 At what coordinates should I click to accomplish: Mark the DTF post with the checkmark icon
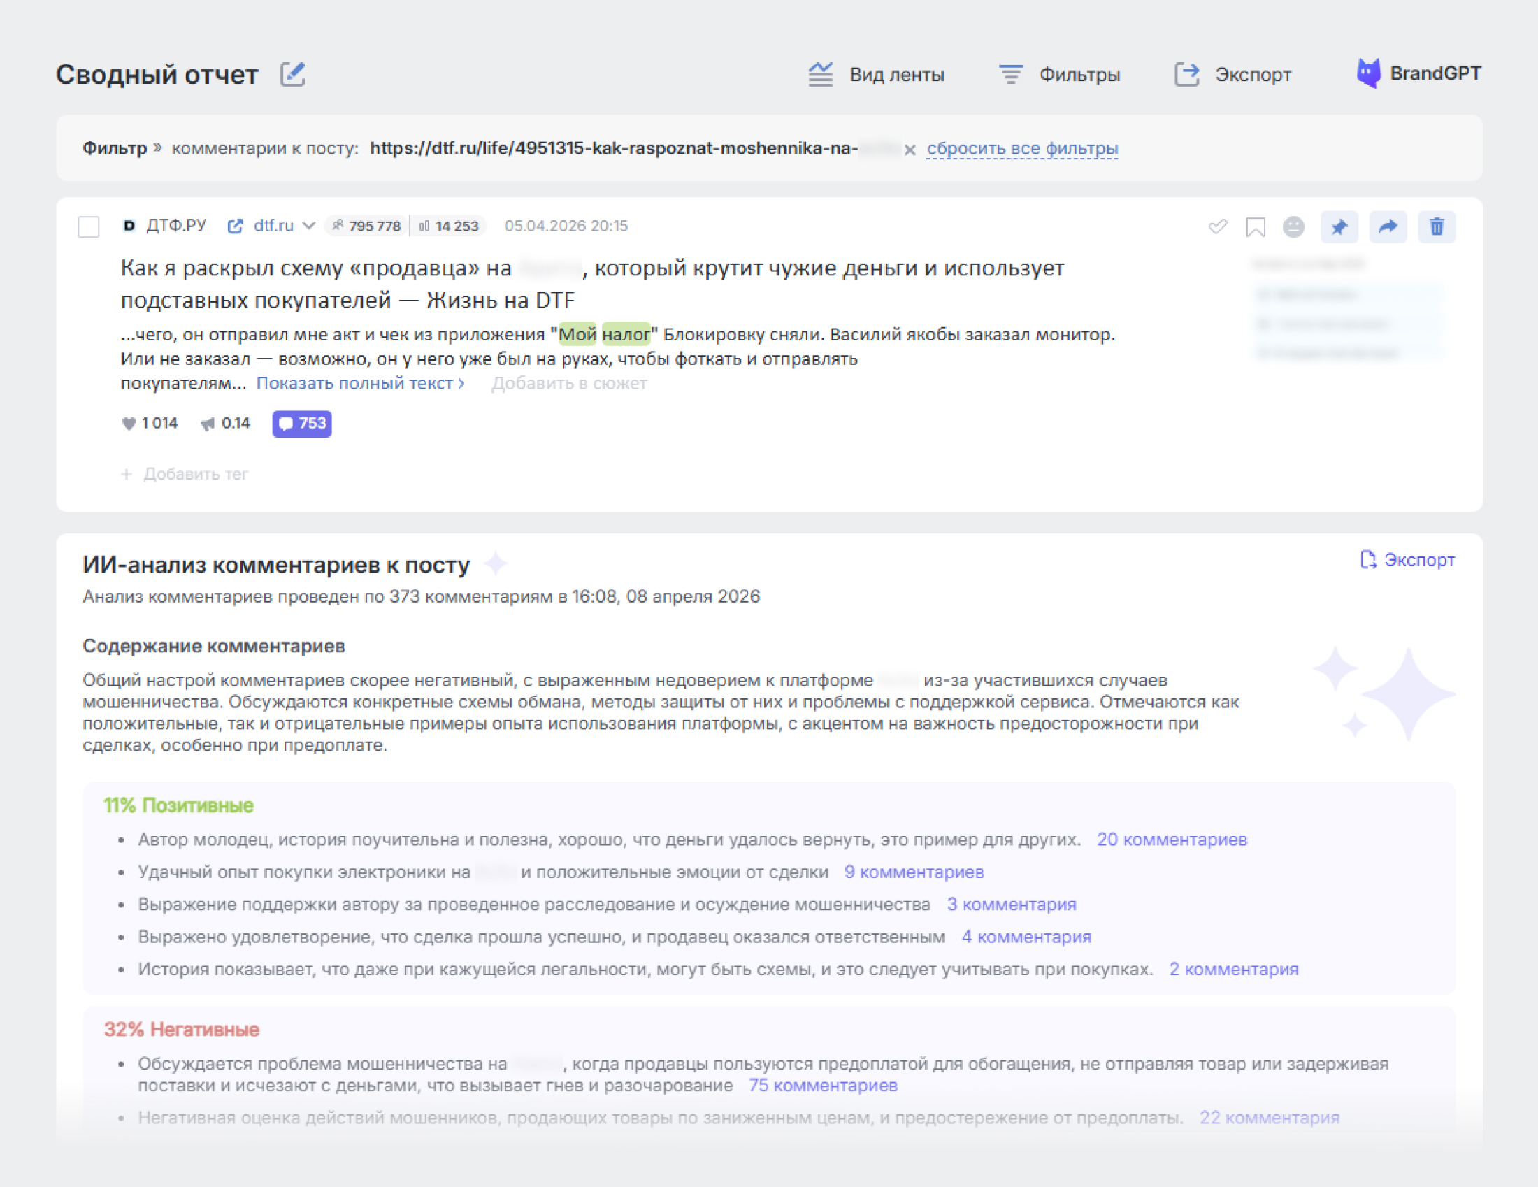[1218, 227]
